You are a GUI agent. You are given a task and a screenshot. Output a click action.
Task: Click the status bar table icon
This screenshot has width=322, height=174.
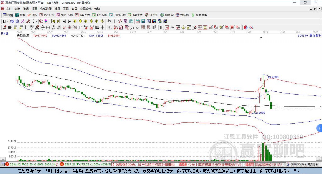point(3,164)
